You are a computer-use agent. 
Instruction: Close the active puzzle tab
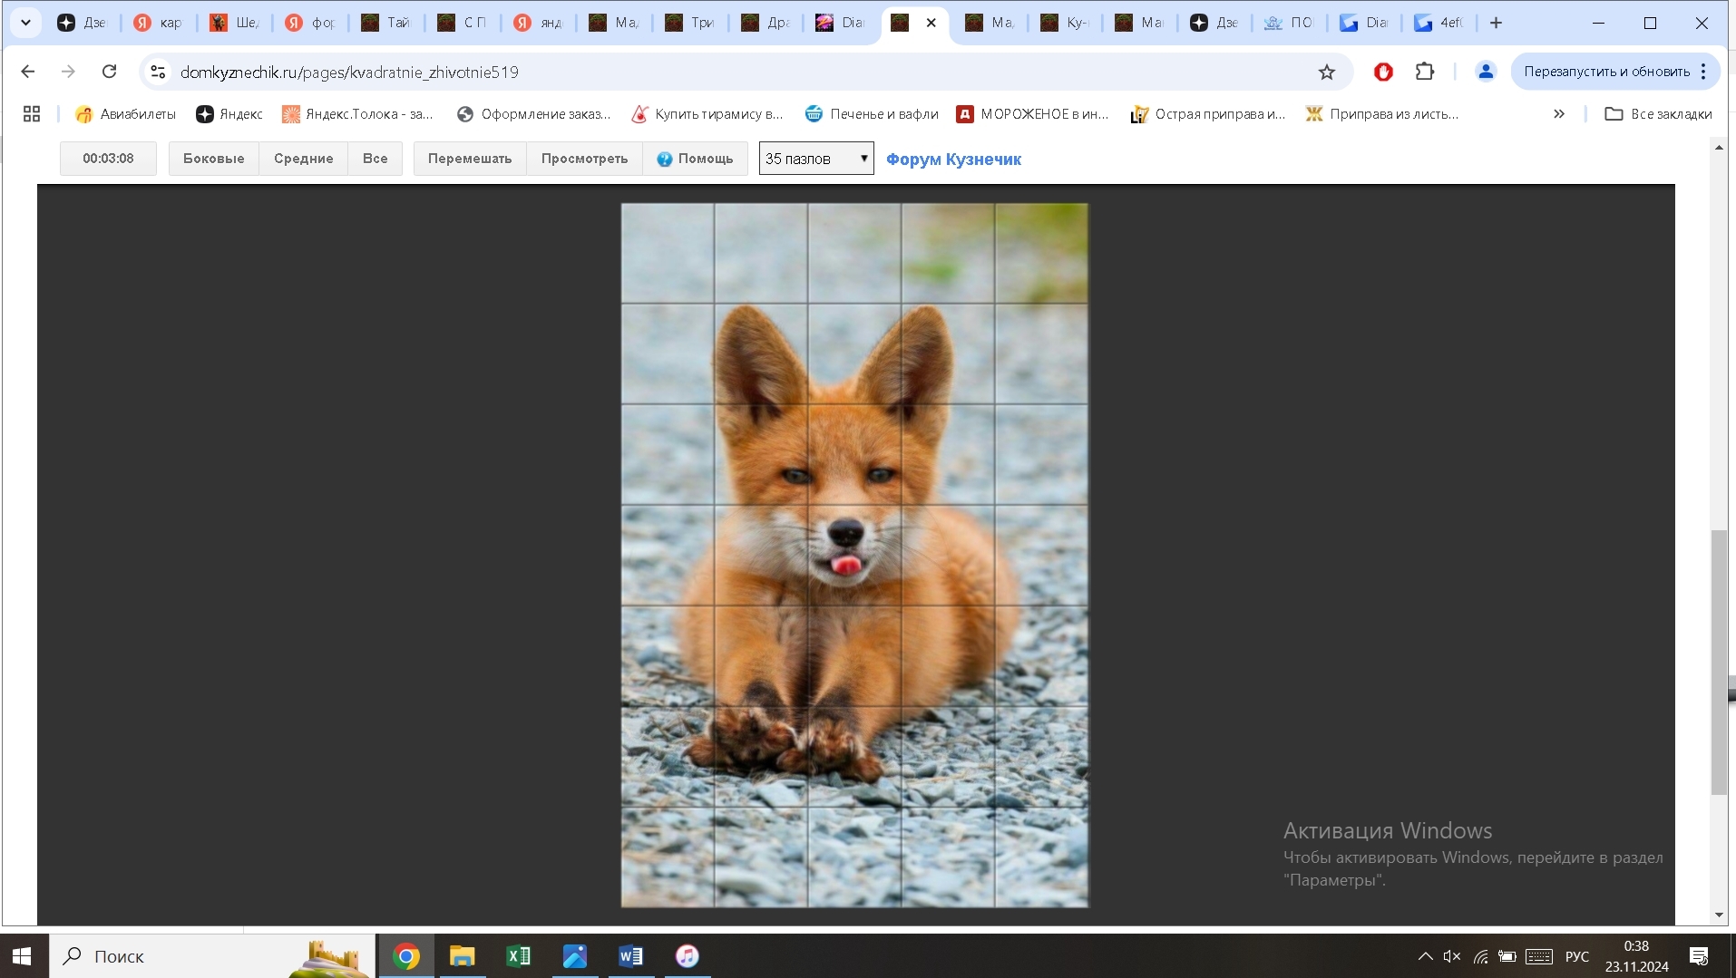point(931,23)
